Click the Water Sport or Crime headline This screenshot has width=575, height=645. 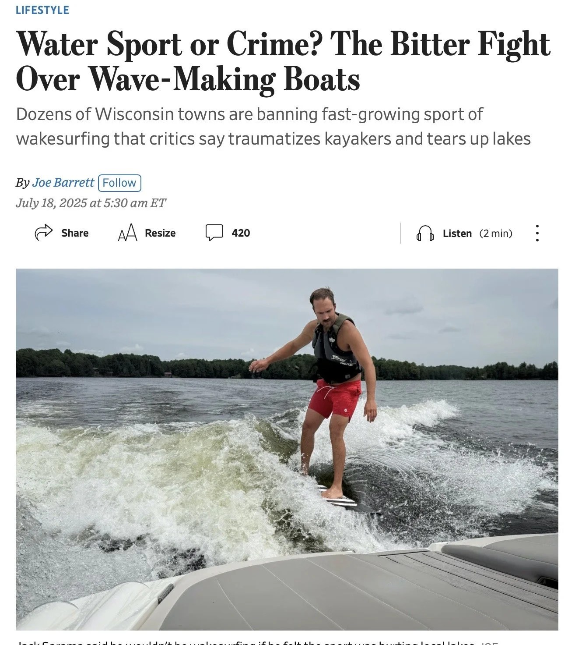pyautogui.click(x=283, y=62)
